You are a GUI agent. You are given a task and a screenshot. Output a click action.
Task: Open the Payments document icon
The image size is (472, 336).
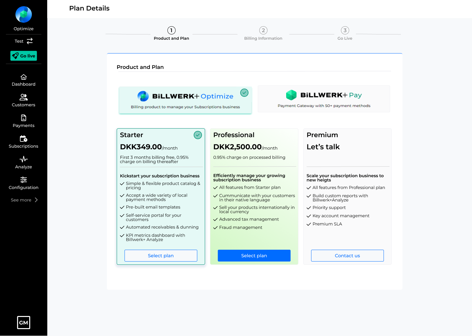pos(24,118)
